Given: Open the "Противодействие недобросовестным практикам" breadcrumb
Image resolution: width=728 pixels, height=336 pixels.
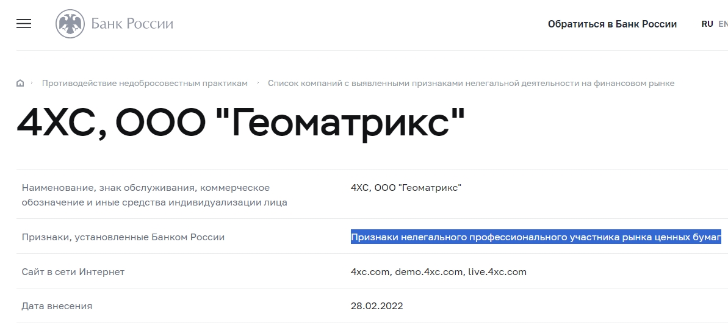Looking at the screenshot, I should point(145,84).
